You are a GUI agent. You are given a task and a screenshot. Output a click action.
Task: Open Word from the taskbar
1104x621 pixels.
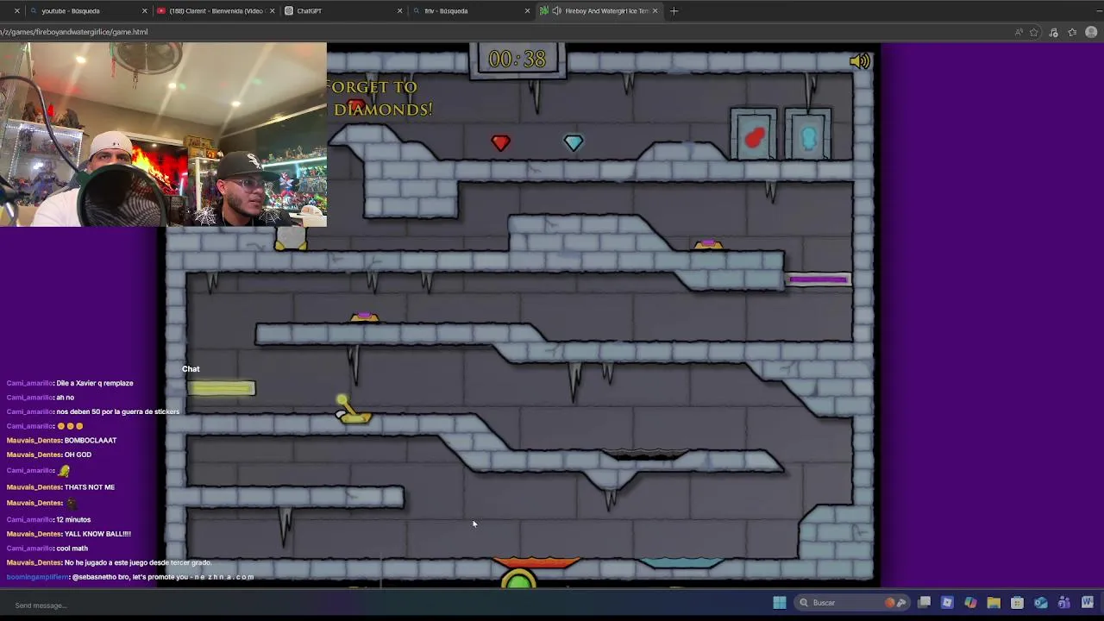[1087, 603]
